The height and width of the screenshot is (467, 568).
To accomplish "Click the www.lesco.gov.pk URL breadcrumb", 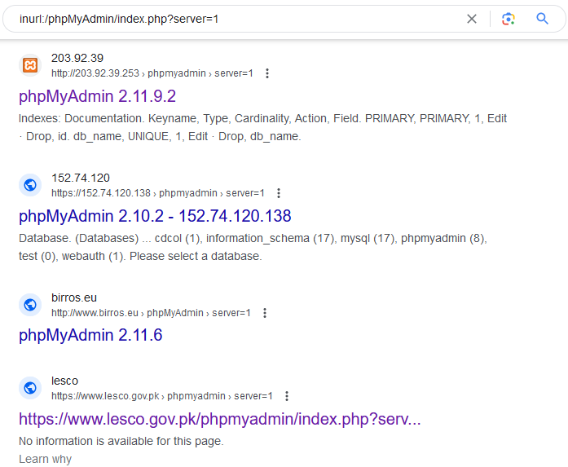I will (x=108, y=396).
